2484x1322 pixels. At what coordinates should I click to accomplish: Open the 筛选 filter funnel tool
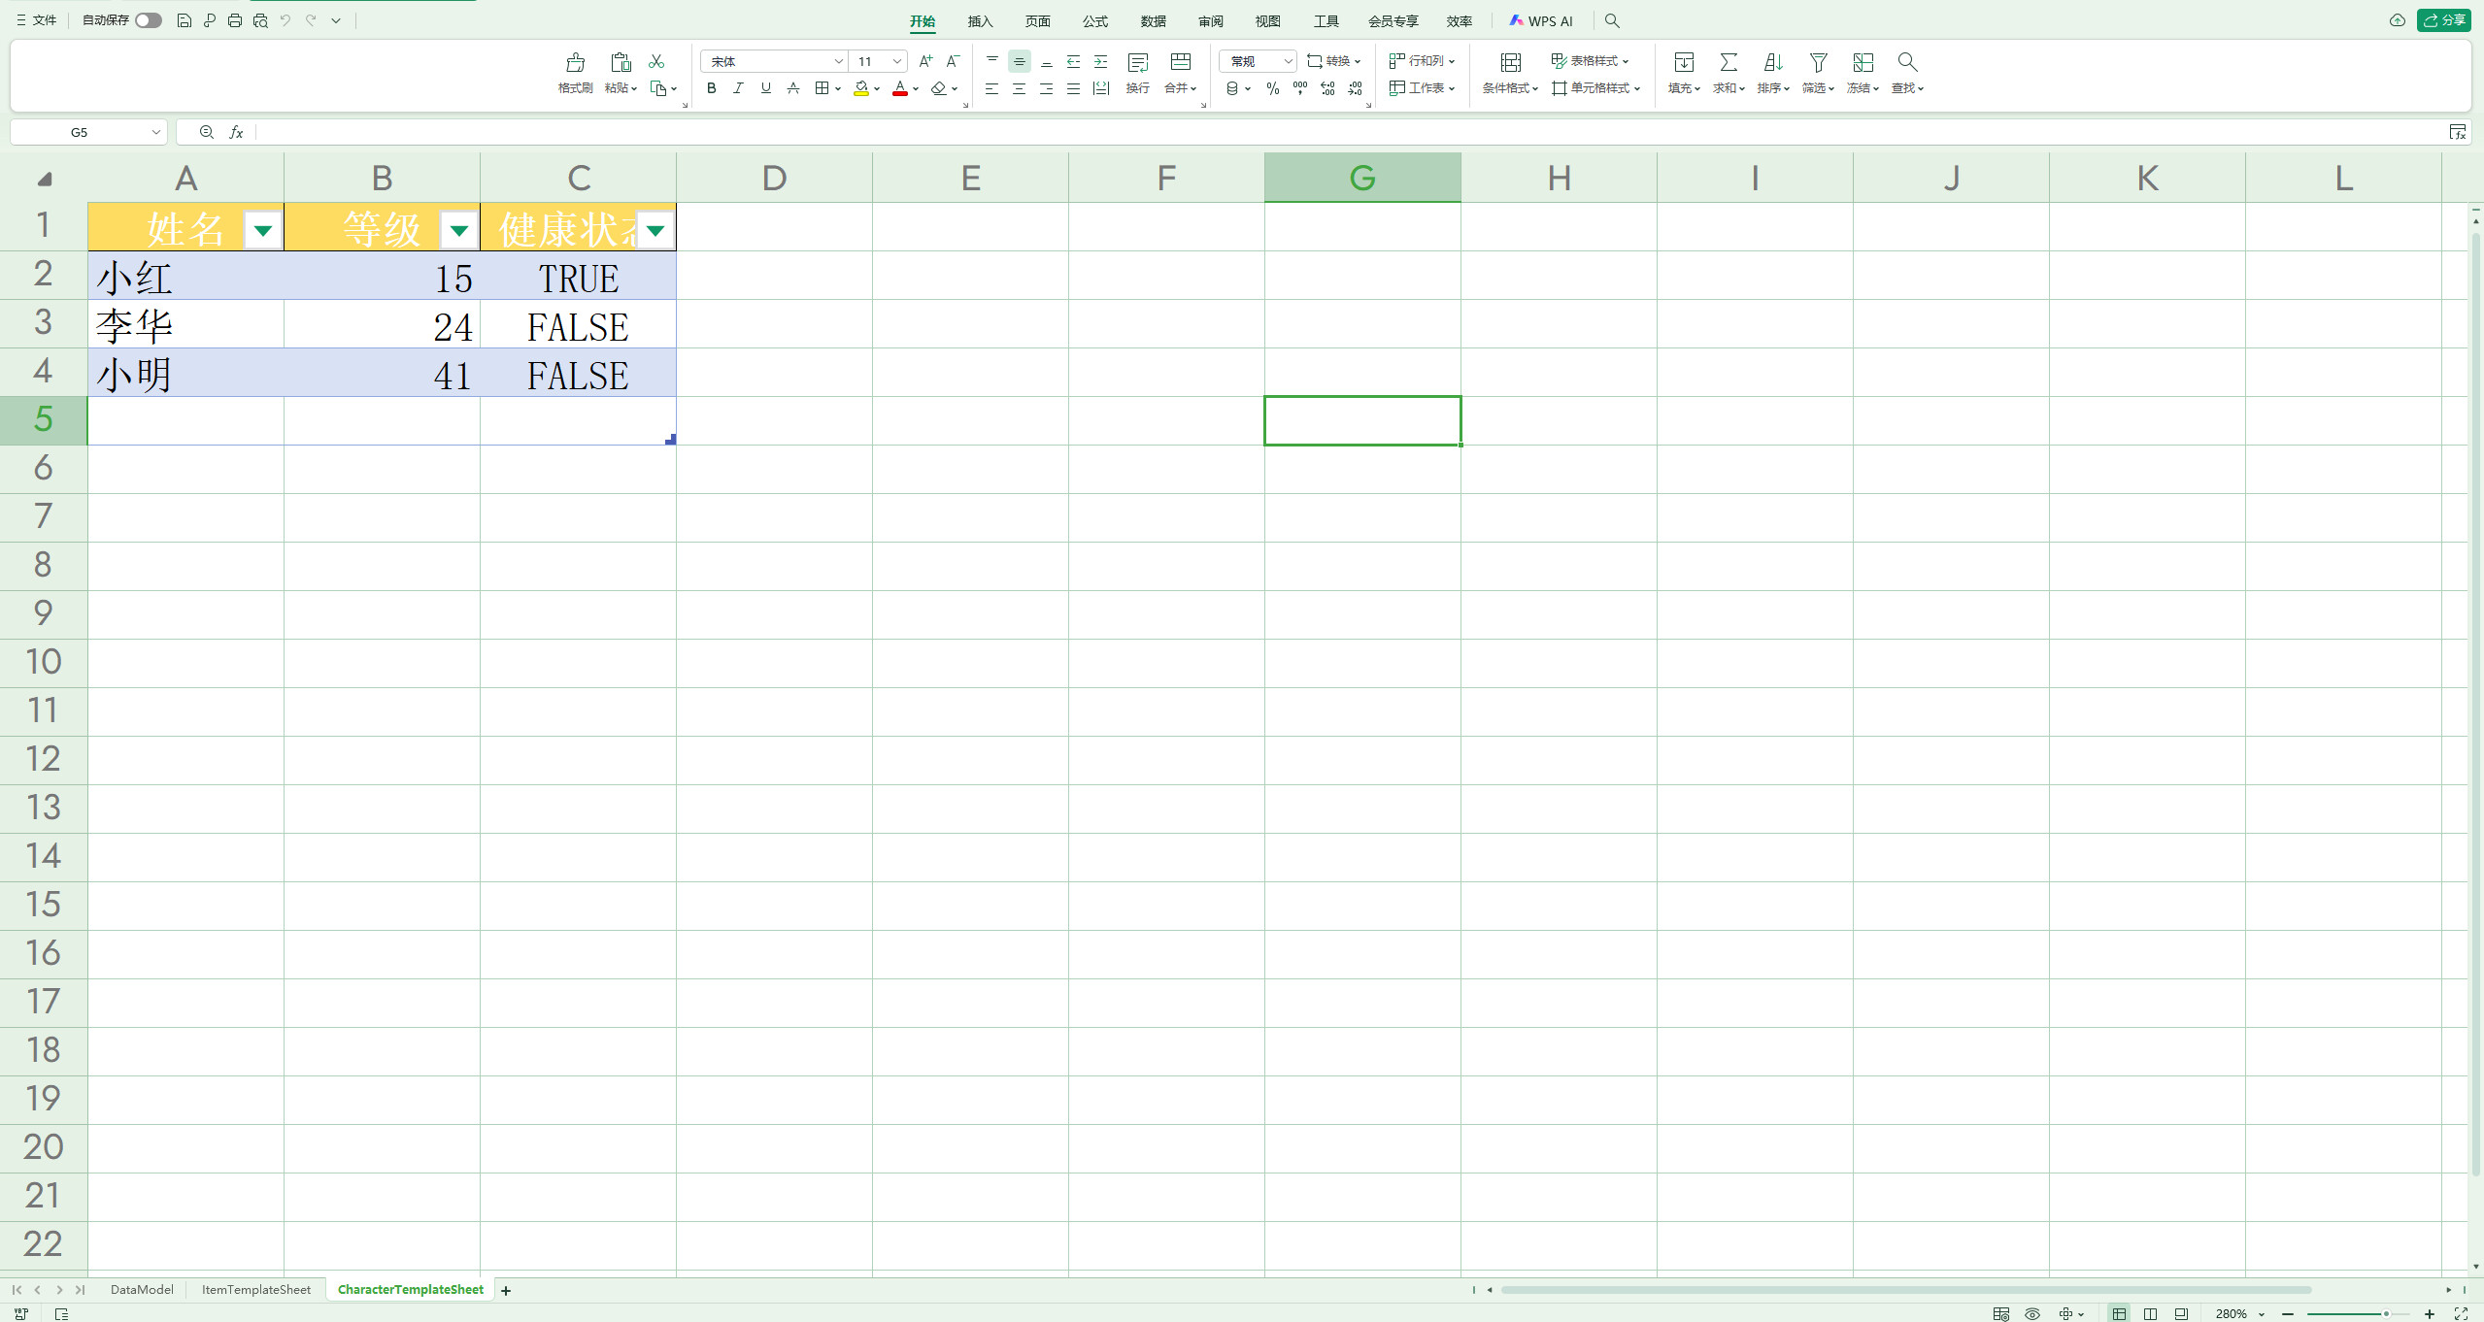click(1816, 62)
